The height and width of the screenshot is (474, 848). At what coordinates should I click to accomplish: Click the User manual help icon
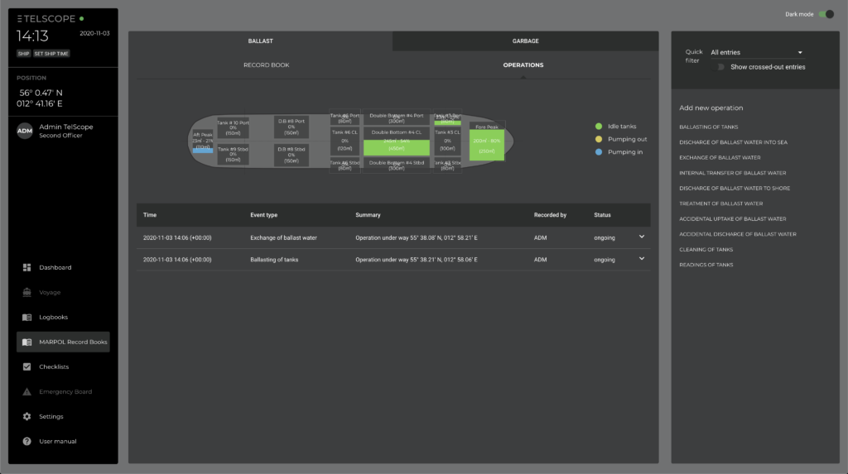(x=26, y=441)
